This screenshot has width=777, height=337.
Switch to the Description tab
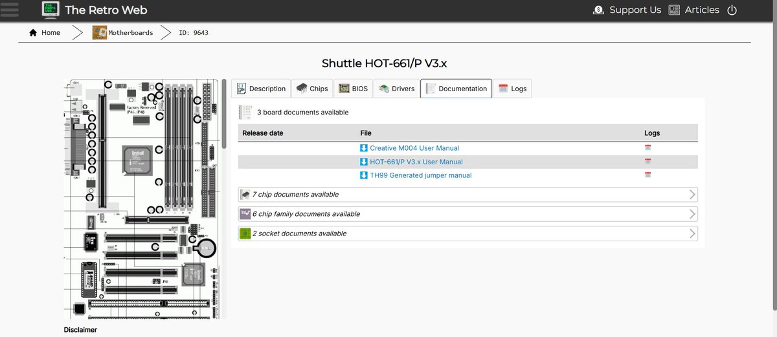(261, 89)
